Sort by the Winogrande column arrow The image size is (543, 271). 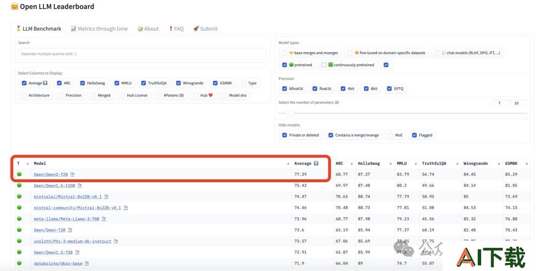[x=499, y=164]
